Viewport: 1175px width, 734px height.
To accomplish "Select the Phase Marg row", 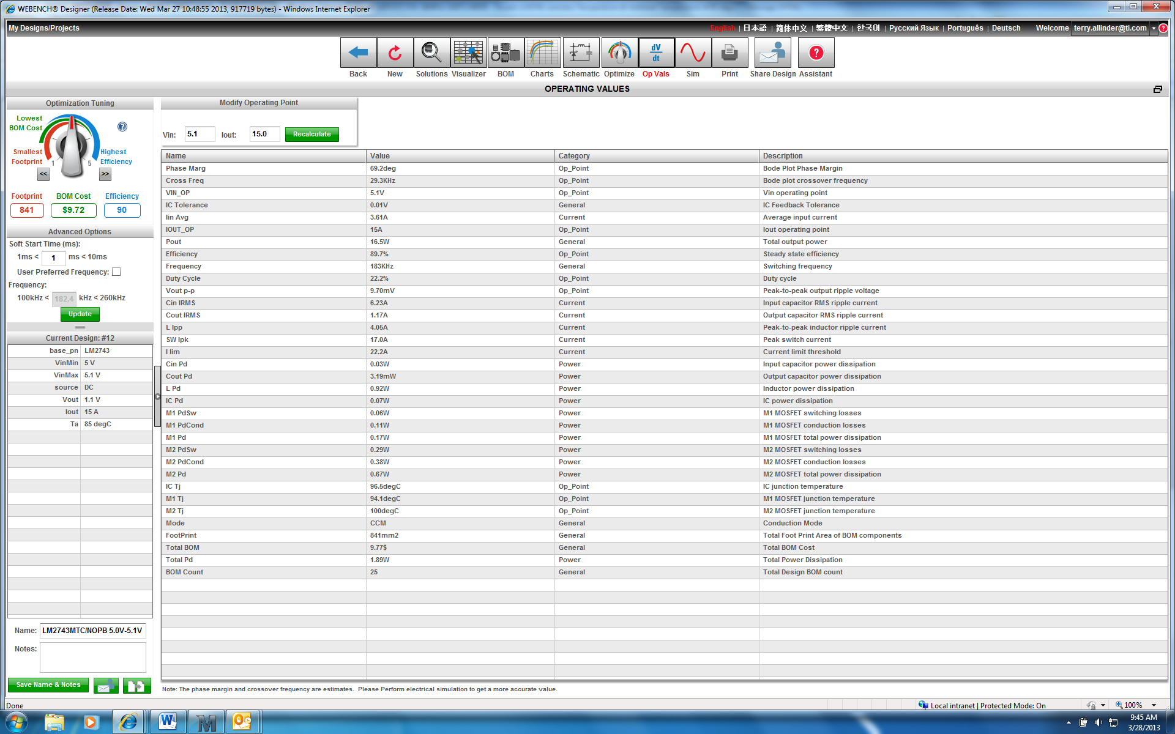I will pyautogui.click(x=665, y=169).
